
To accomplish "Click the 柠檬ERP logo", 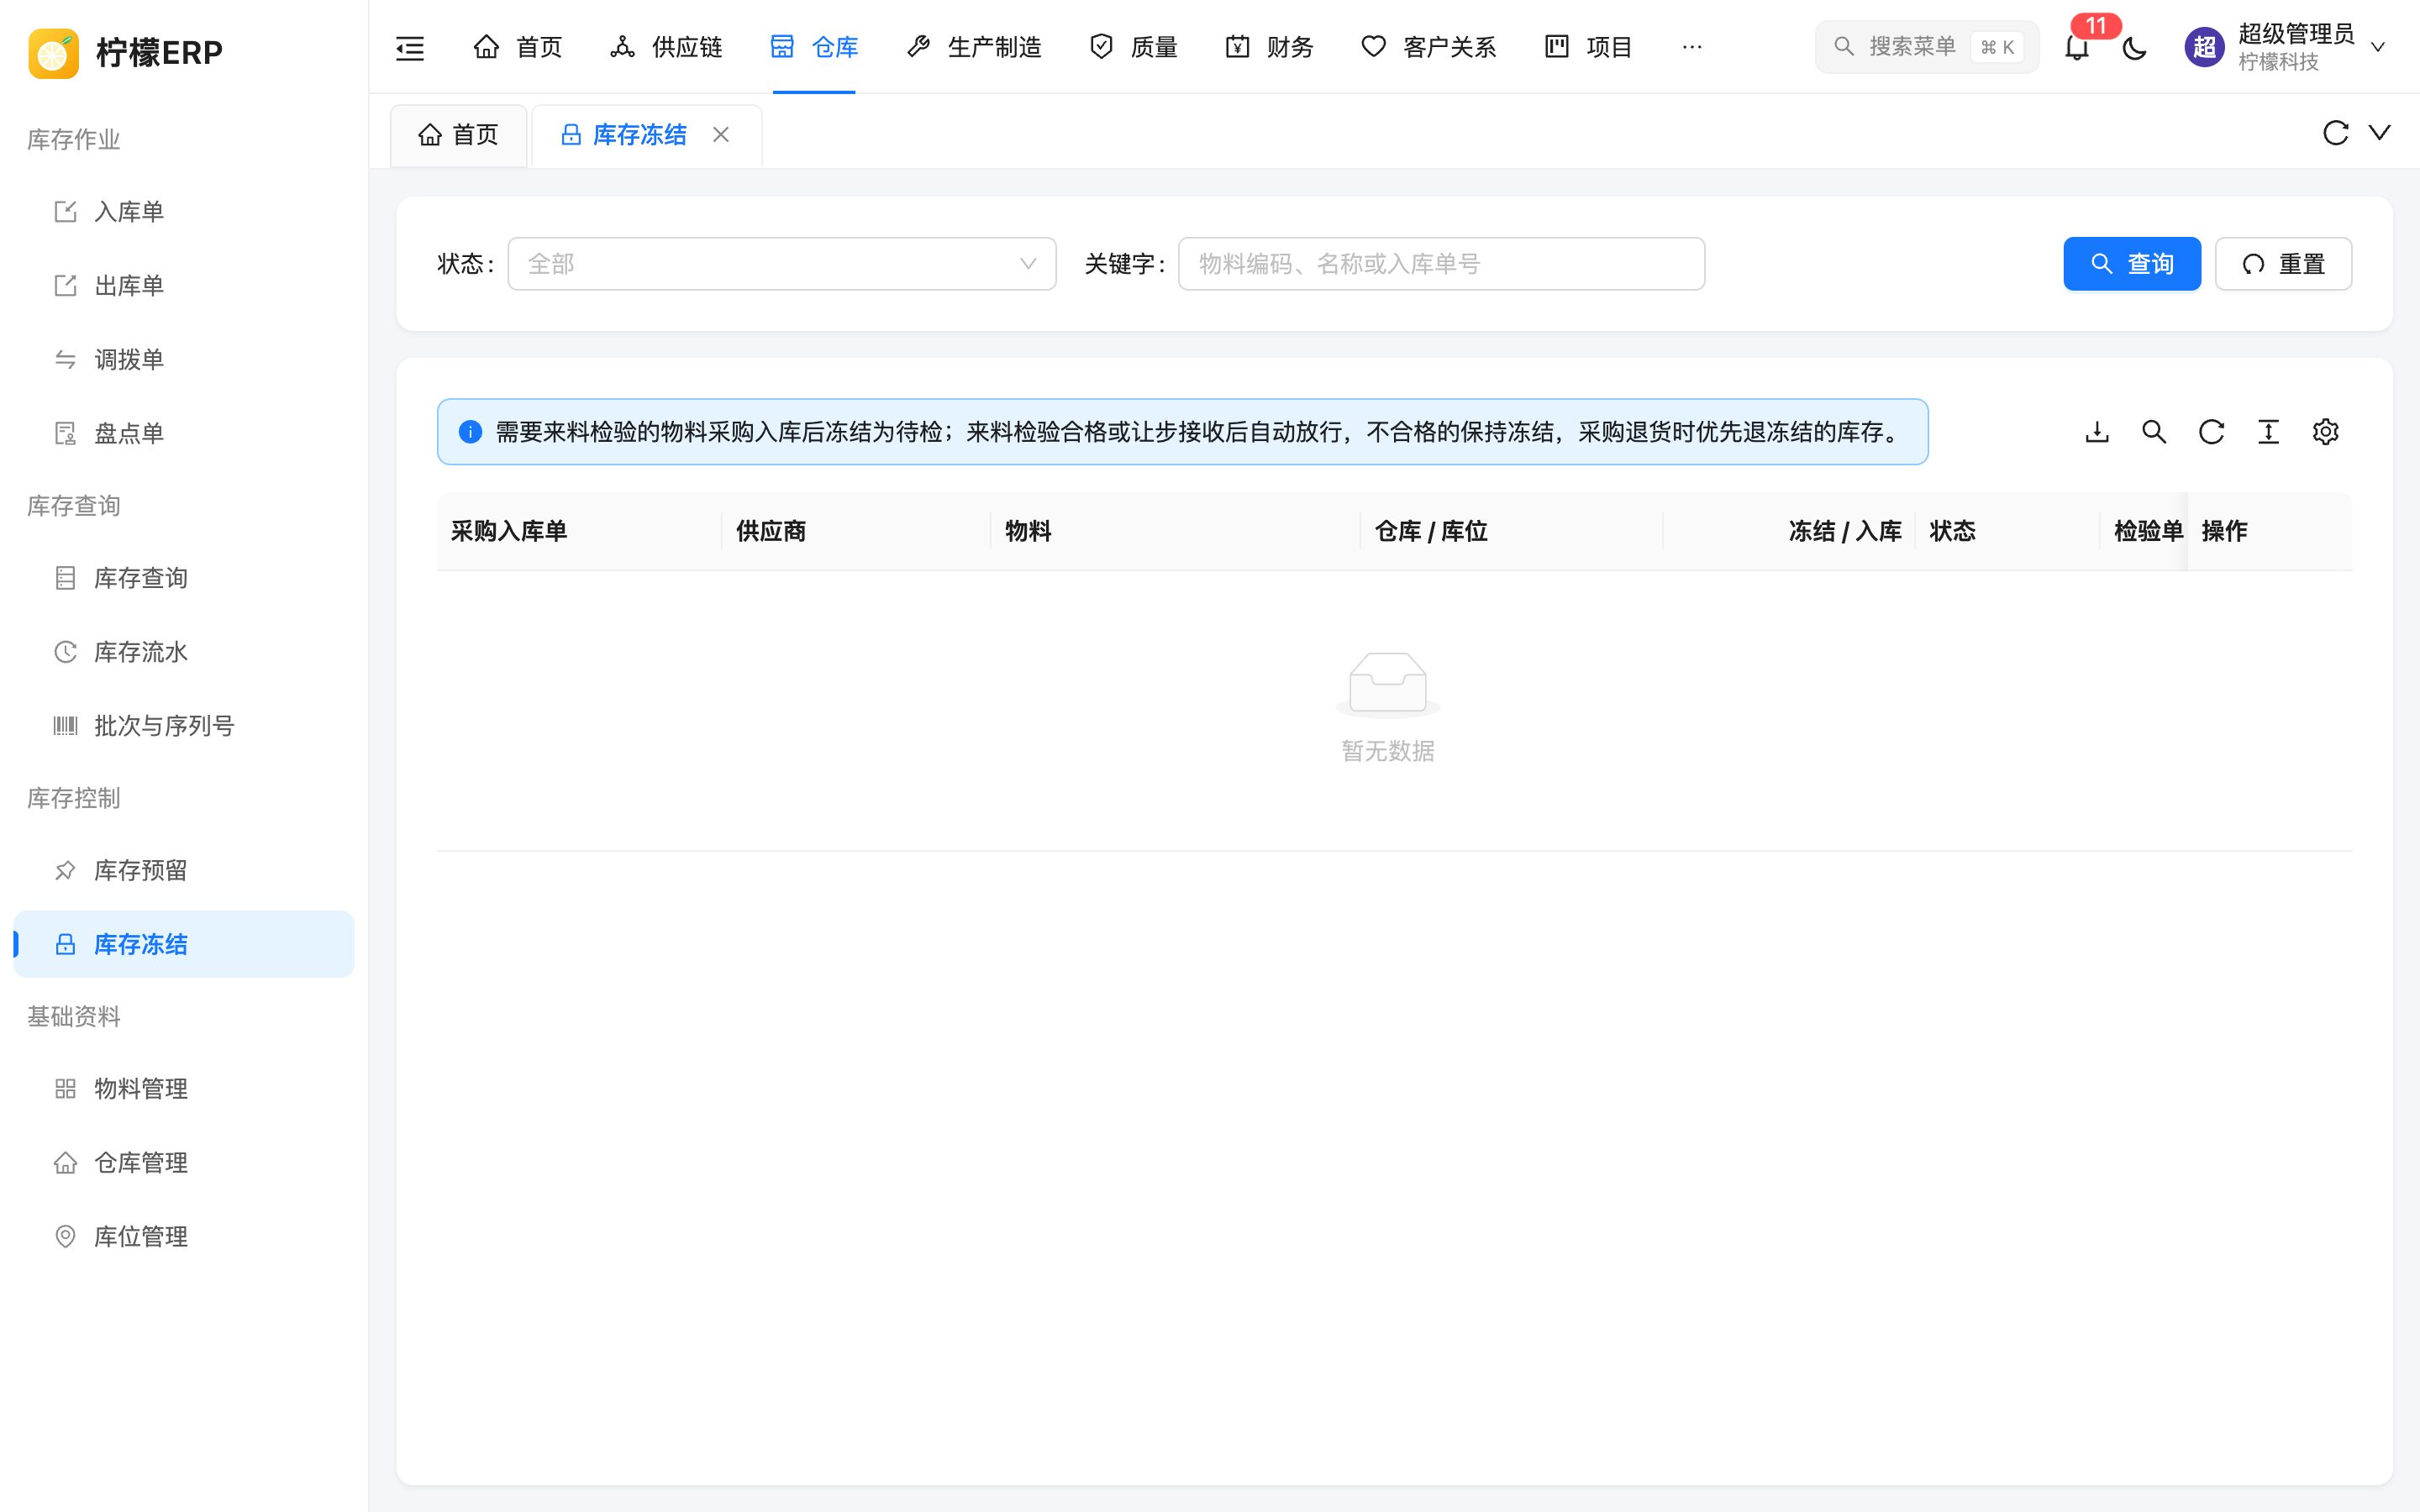I will click(125, 52).
